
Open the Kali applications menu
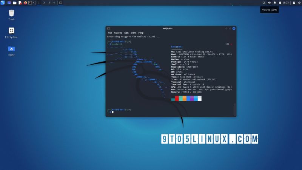(x=3, y=3)
